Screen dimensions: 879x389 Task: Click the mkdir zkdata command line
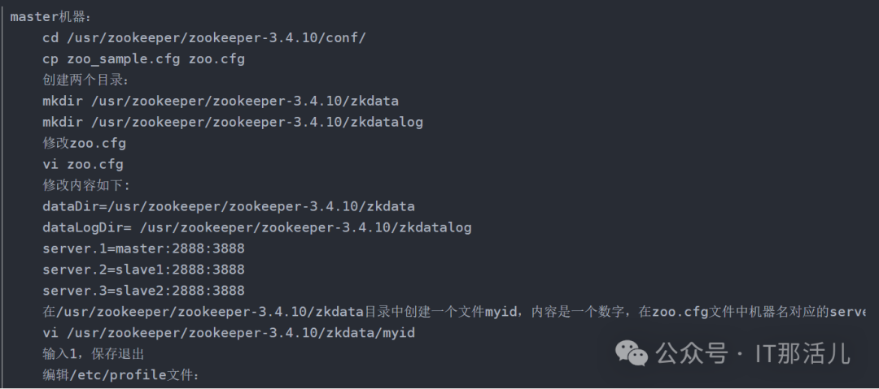(221, 102)
